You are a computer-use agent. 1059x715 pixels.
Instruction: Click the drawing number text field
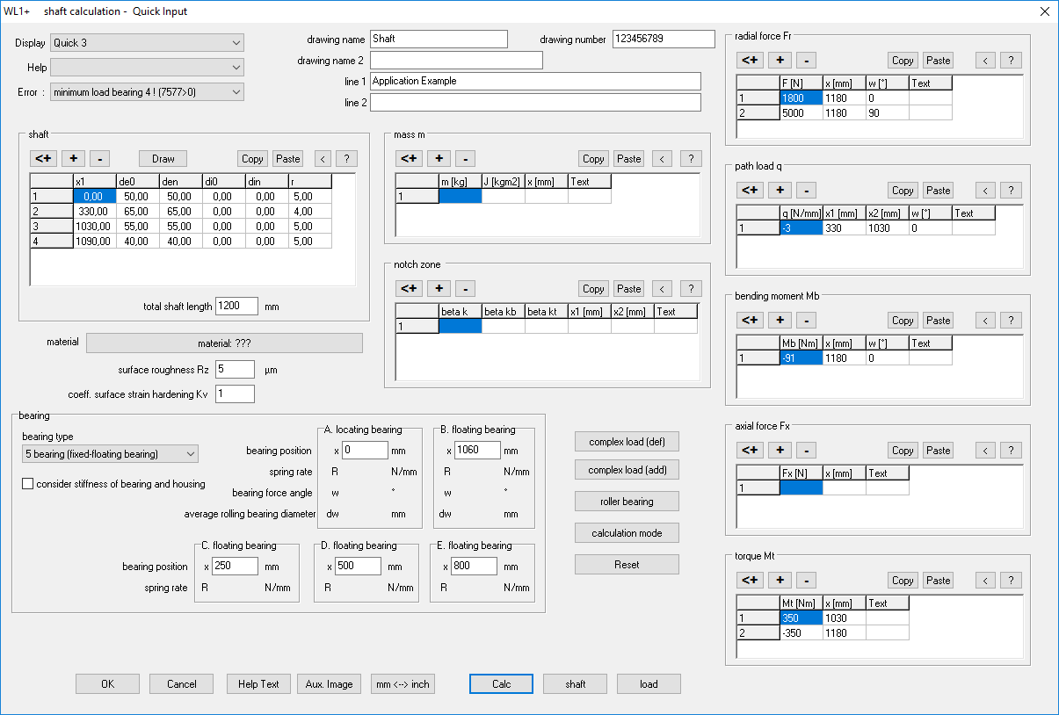664,40
